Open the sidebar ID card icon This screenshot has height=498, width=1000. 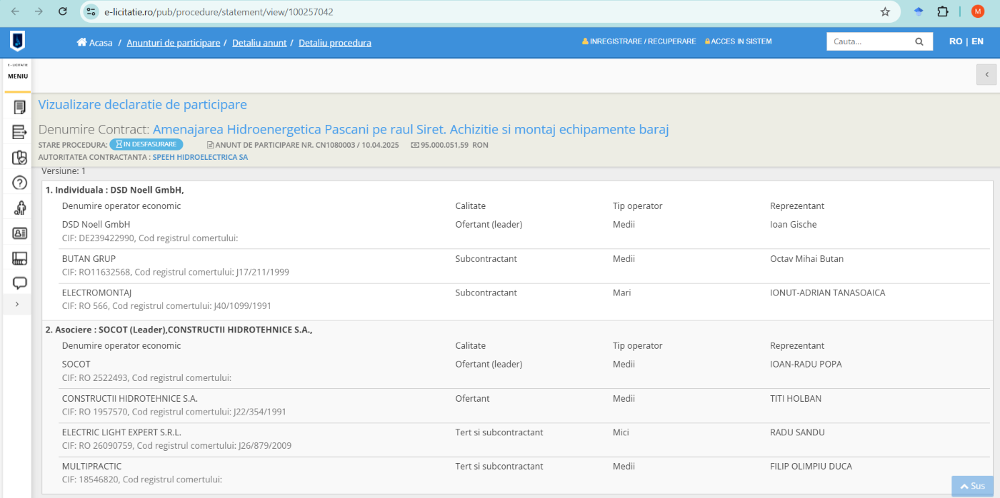[19, 233]
